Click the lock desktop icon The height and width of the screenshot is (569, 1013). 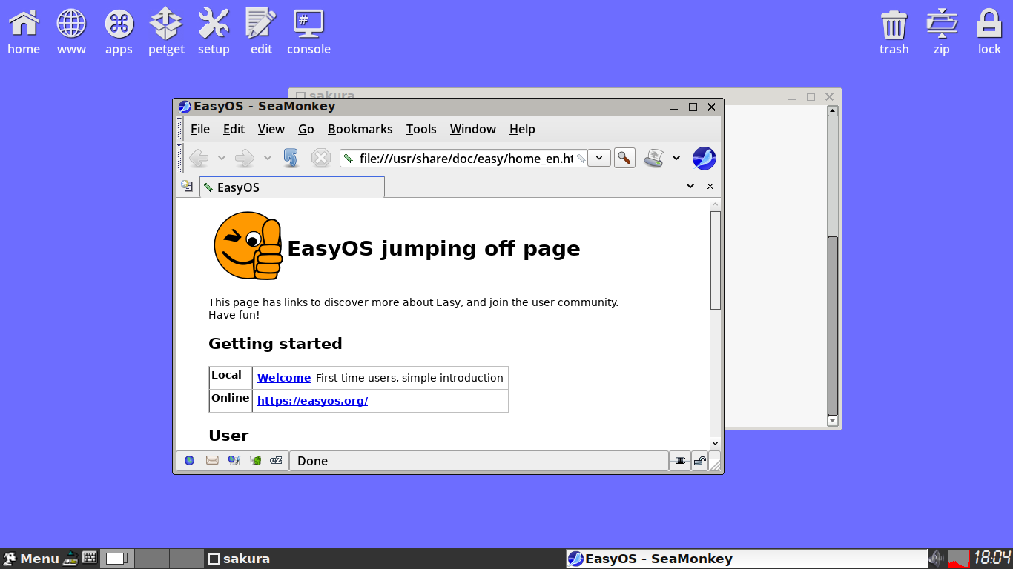(989, 32)
